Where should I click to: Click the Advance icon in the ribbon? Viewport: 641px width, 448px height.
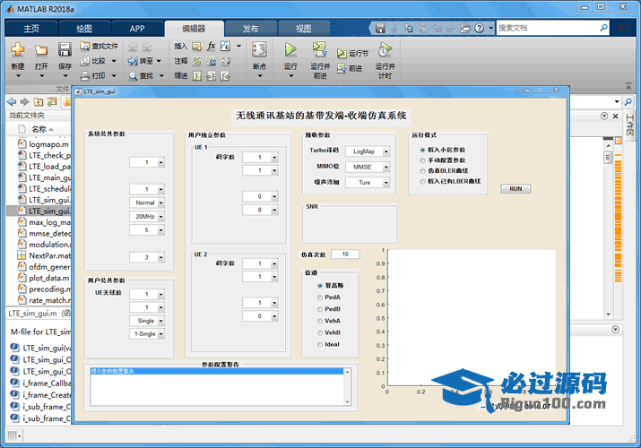pyautogui.click(x=342, y=68)
